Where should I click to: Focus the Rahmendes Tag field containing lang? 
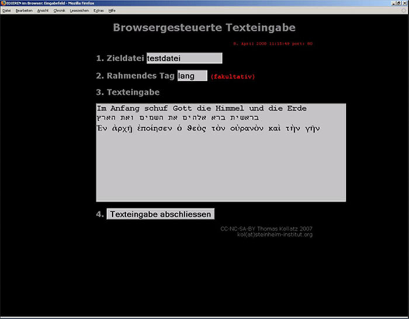pyautogui.click(x=192, y=76)
